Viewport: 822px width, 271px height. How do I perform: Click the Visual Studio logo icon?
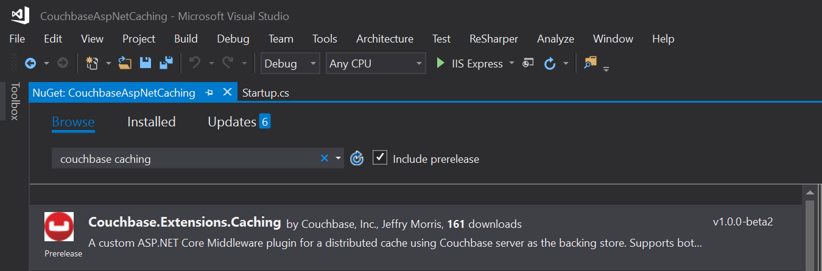point(20,15)
